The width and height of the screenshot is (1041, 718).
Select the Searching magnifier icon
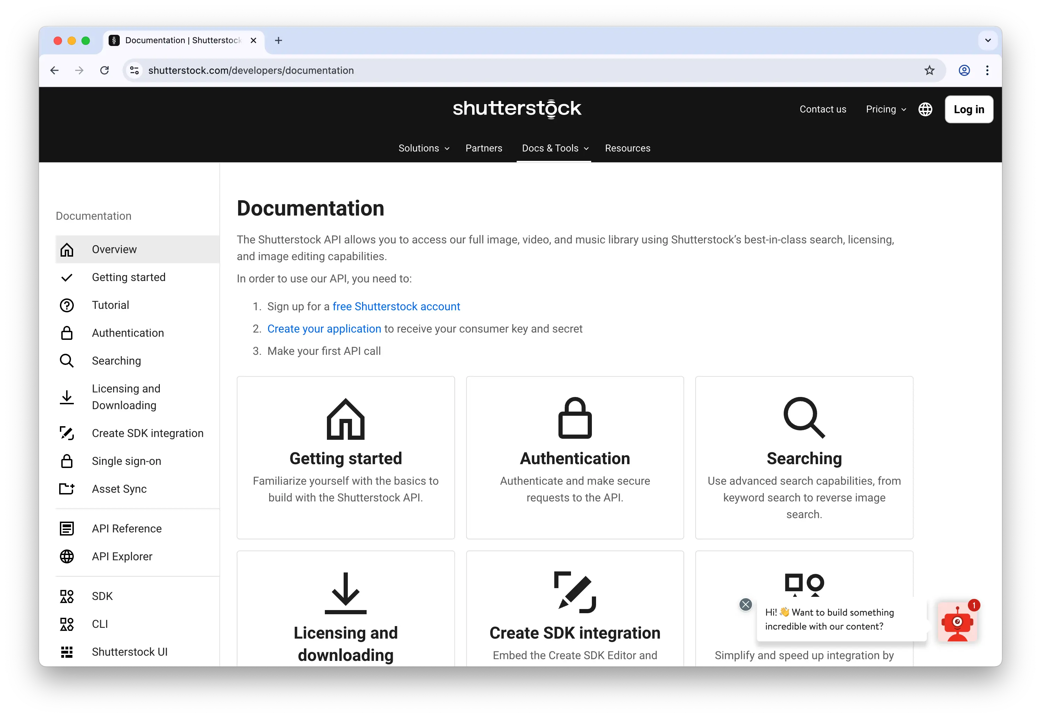(66, 361)
